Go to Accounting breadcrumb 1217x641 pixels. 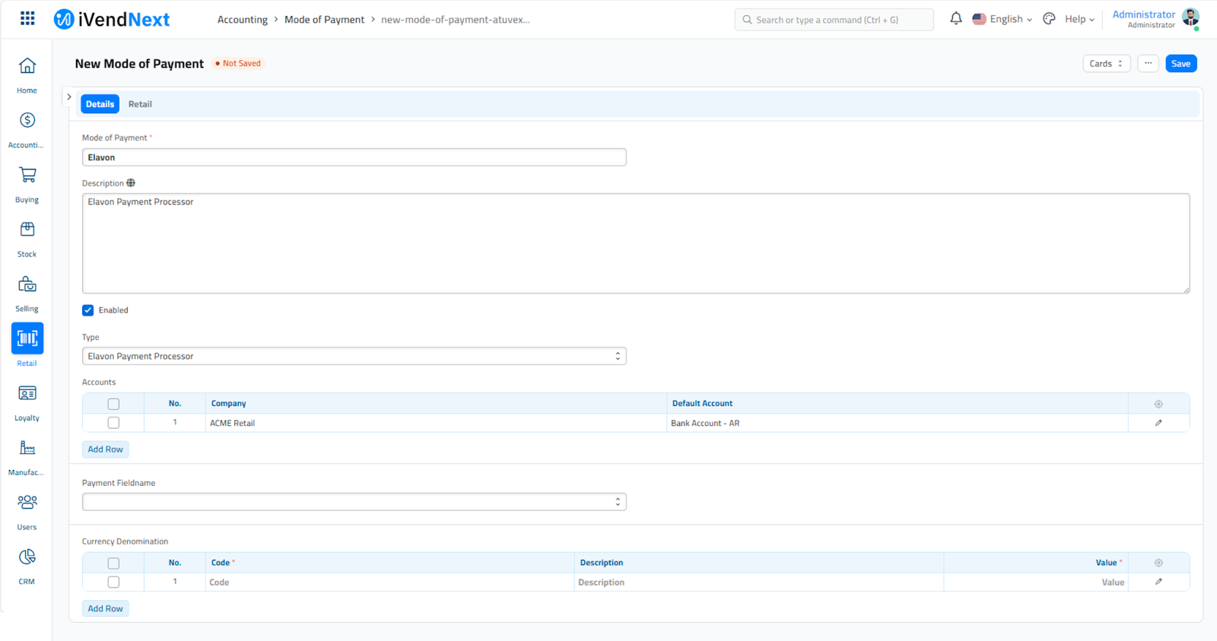[x=243, y=20]
